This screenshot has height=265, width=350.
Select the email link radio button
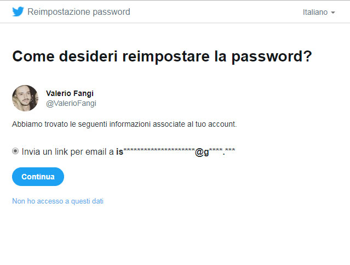click(x=15, y=151)
